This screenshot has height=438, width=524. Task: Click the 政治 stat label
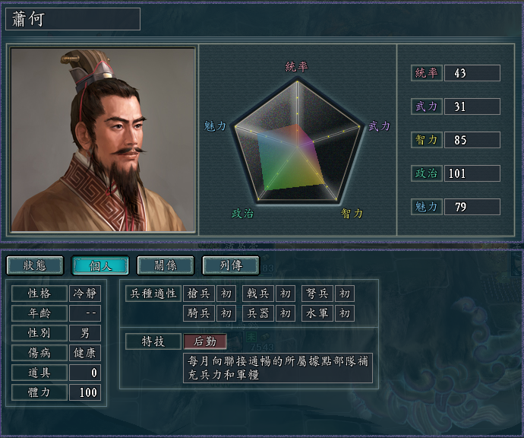pos(427,173)
